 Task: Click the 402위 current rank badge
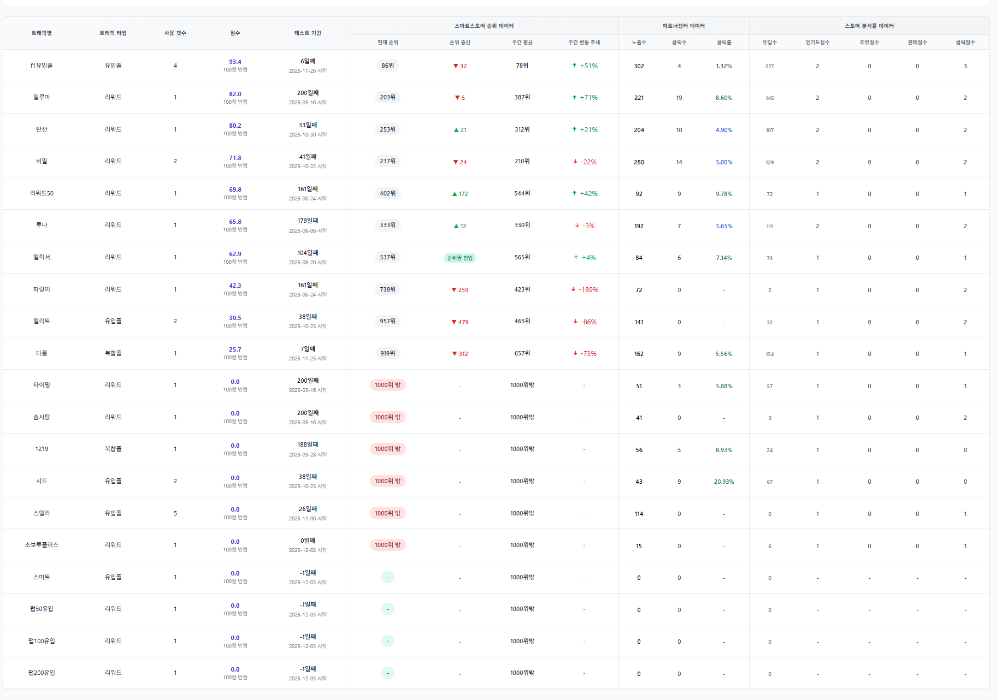click(388, 193)
